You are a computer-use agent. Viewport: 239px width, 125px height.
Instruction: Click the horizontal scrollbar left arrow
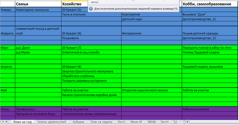187,122
